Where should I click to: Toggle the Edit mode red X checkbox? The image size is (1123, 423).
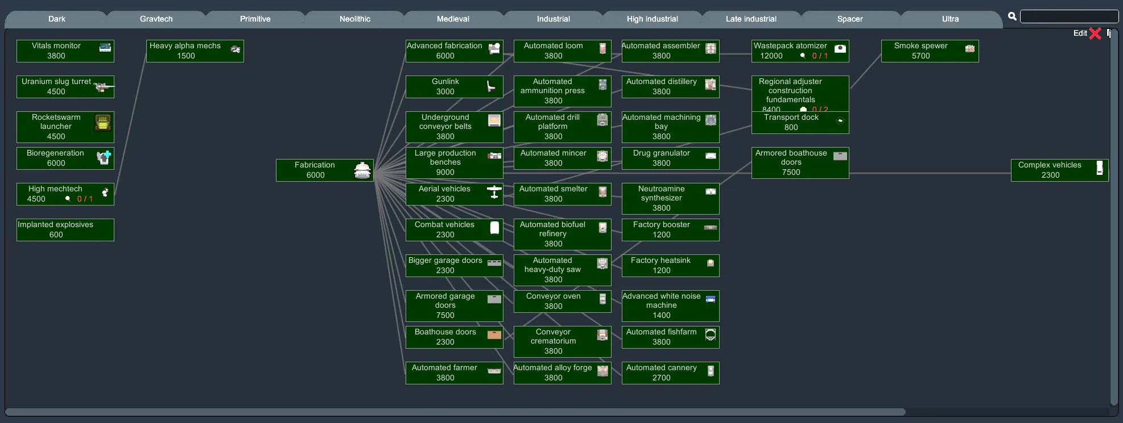point(1095,33)
